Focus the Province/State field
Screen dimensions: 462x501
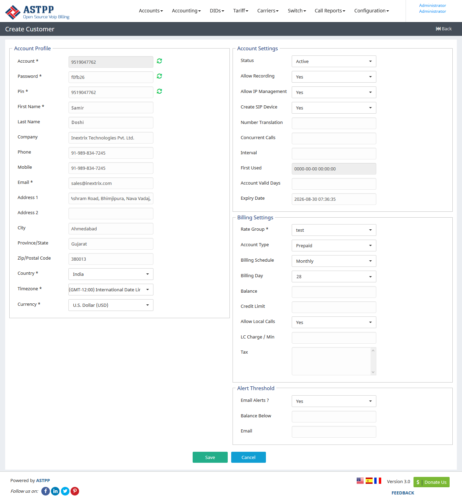[111, 244]
